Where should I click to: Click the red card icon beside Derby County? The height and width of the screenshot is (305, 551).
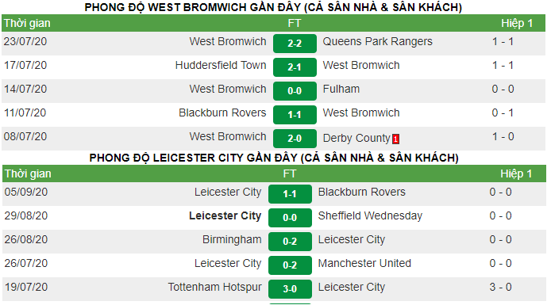coord(395,139)
